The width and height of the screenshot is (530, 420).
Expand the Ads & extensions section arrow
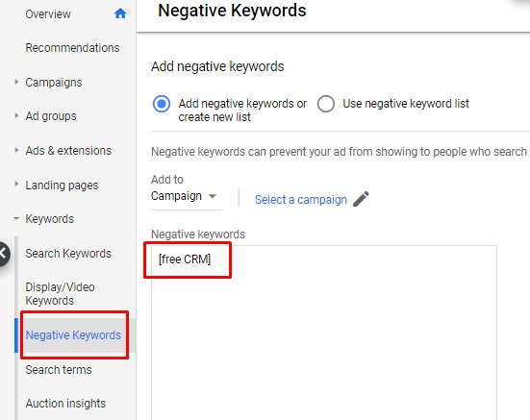click(16, 150)
